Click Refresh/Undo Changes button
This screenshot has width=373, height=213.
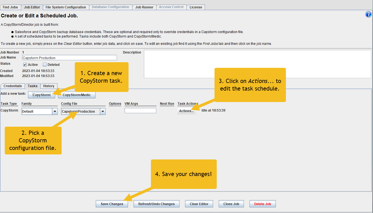click(x=157, y=204)
